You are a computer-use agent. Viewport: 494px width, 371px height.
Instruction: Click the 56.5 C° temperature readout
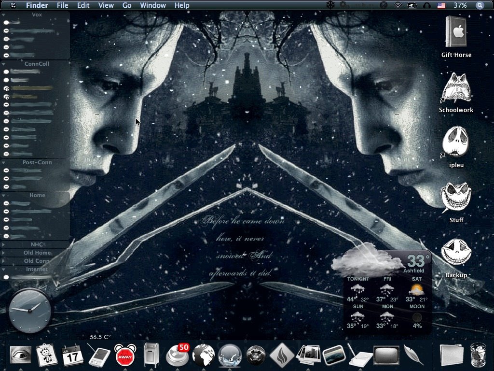[100, 337]
